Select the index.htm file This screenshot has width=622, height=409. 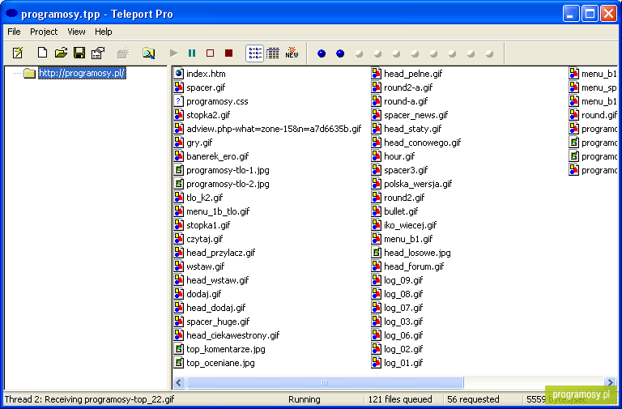(206, 74)
